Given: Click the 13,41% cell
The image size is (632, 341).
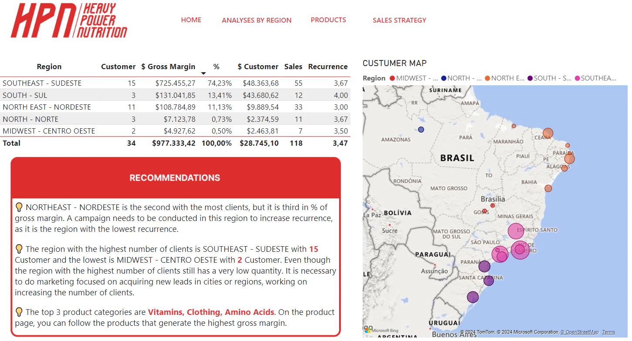Looking at the screenshot, I should pos(220,95).
